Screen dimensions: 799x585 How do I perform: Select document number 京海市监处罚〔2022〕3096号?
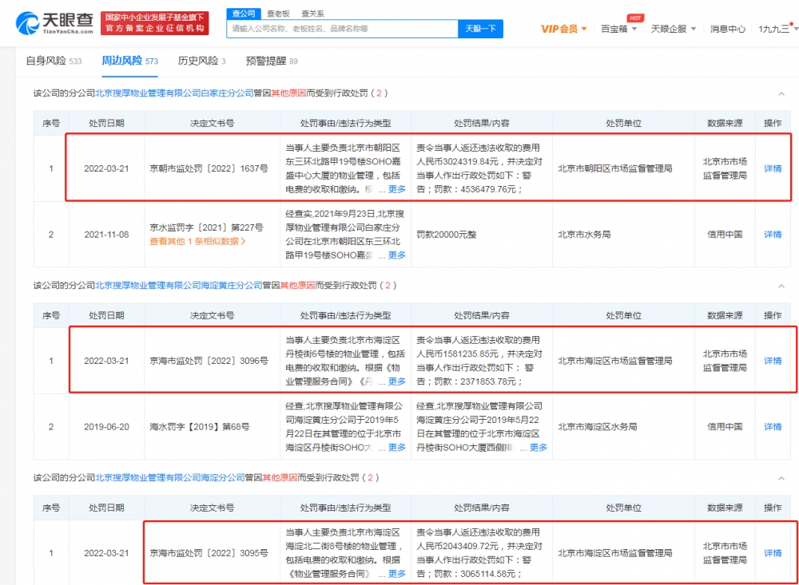209,361
